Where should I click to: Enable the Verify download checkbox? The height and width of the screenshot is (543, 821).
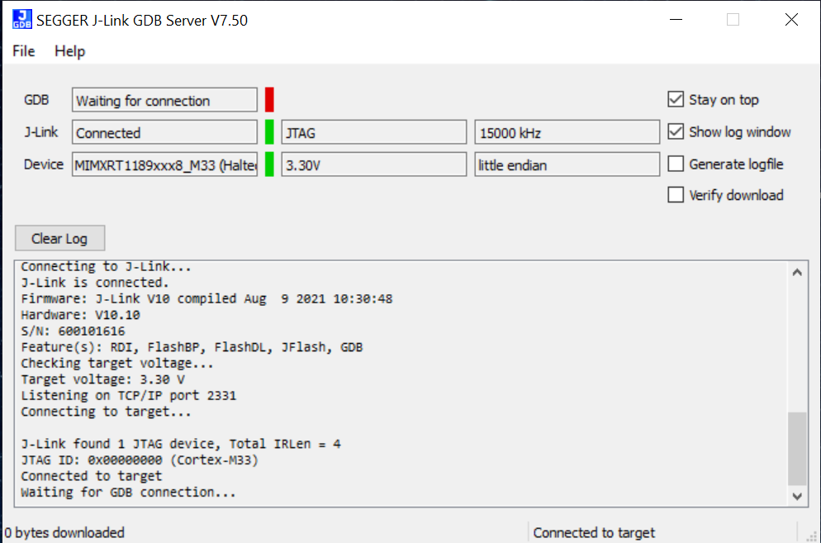(676, 196)
